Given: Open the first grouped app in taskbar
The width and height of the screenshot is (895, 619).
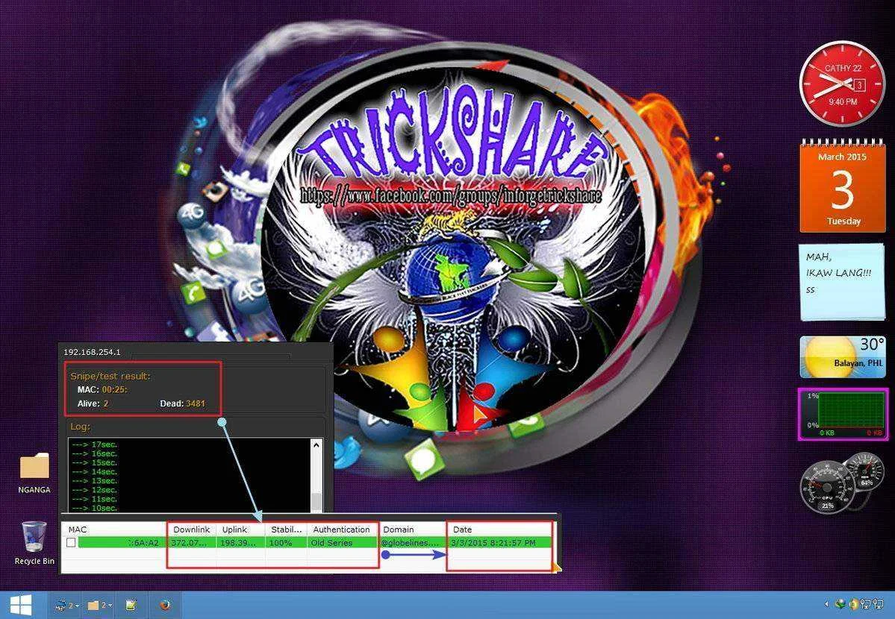Looking at the screenshot, I should pos(66,605).
